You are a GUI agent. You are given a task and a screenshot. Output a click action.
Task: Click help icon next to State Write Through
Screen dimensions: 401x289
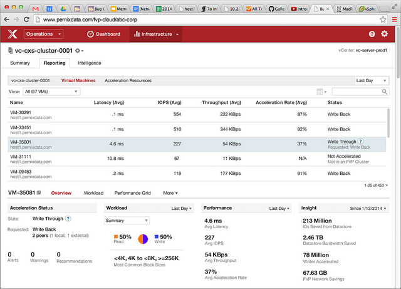coord(68,219)
